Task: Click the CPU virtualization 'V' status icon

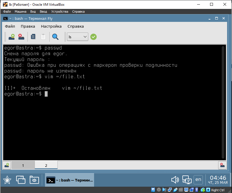Action: (x=197, y=190)
